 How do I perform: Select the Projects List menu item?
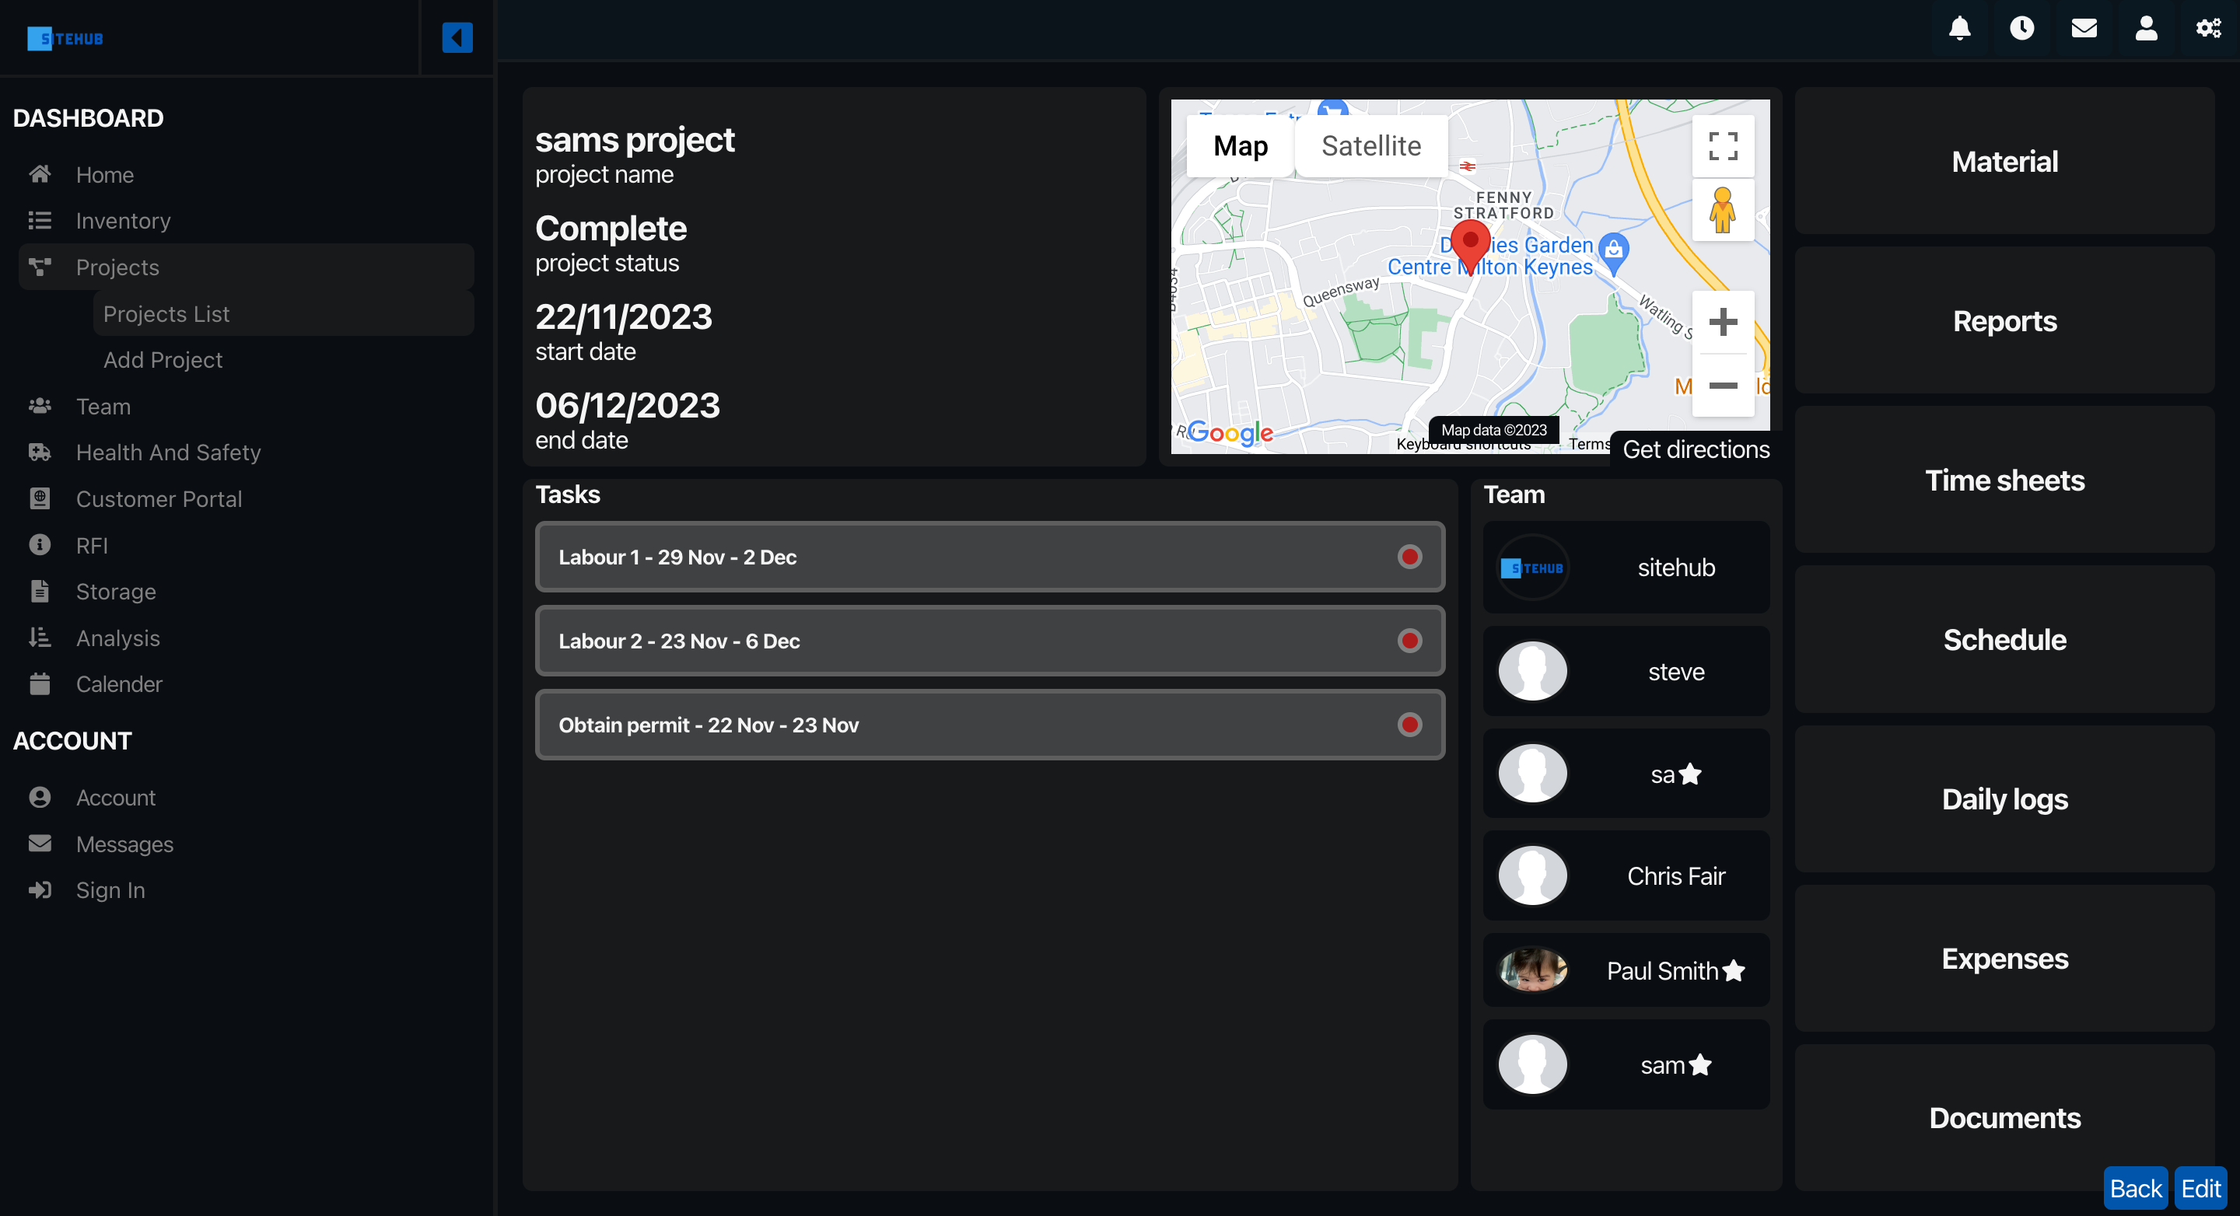click(166, 313)
